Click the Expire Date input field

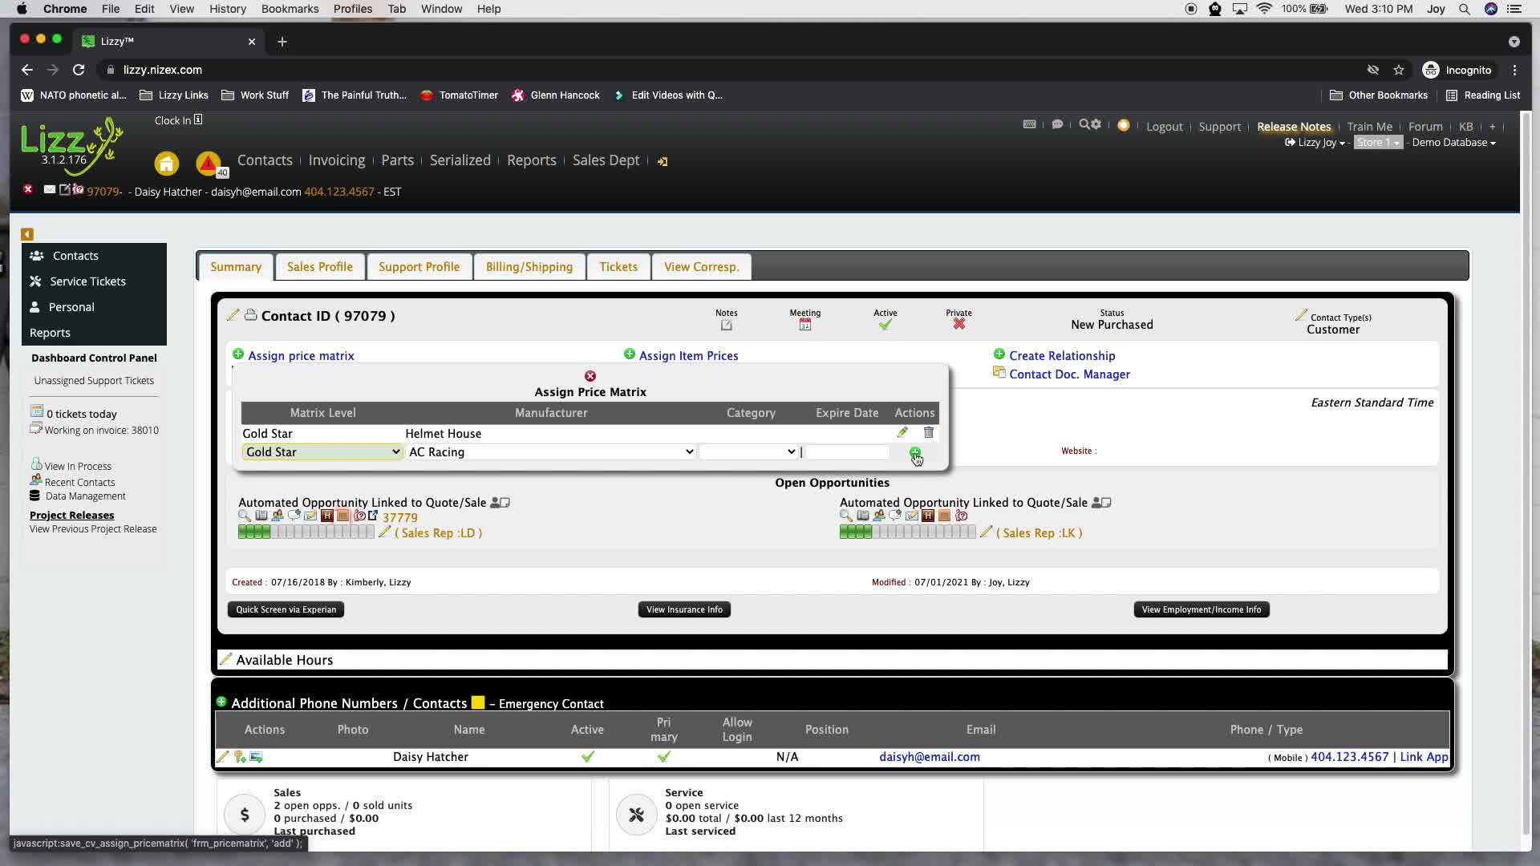pos(847,452)
